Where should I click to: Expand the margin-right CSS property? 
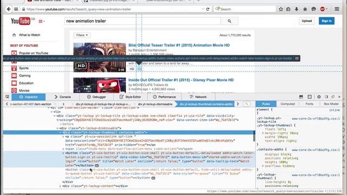point(263,133)
